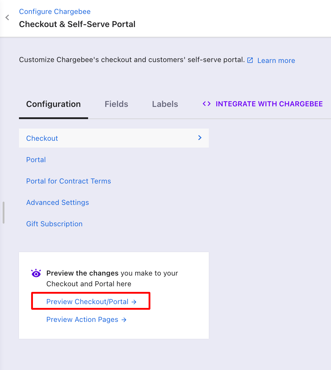
Task: Open the Configure Chargebee breadcrumb link
Action: [55, 12]
